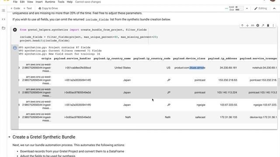
Task: Open Tools menu
Action: pos(61,2)
